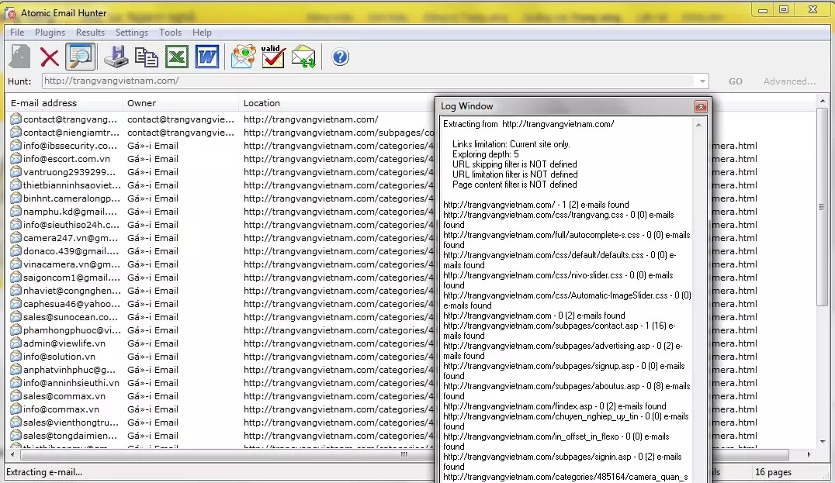835x483 pixels.
Task: Click Log Window scroll up arrow
Action: click(698, 125)
